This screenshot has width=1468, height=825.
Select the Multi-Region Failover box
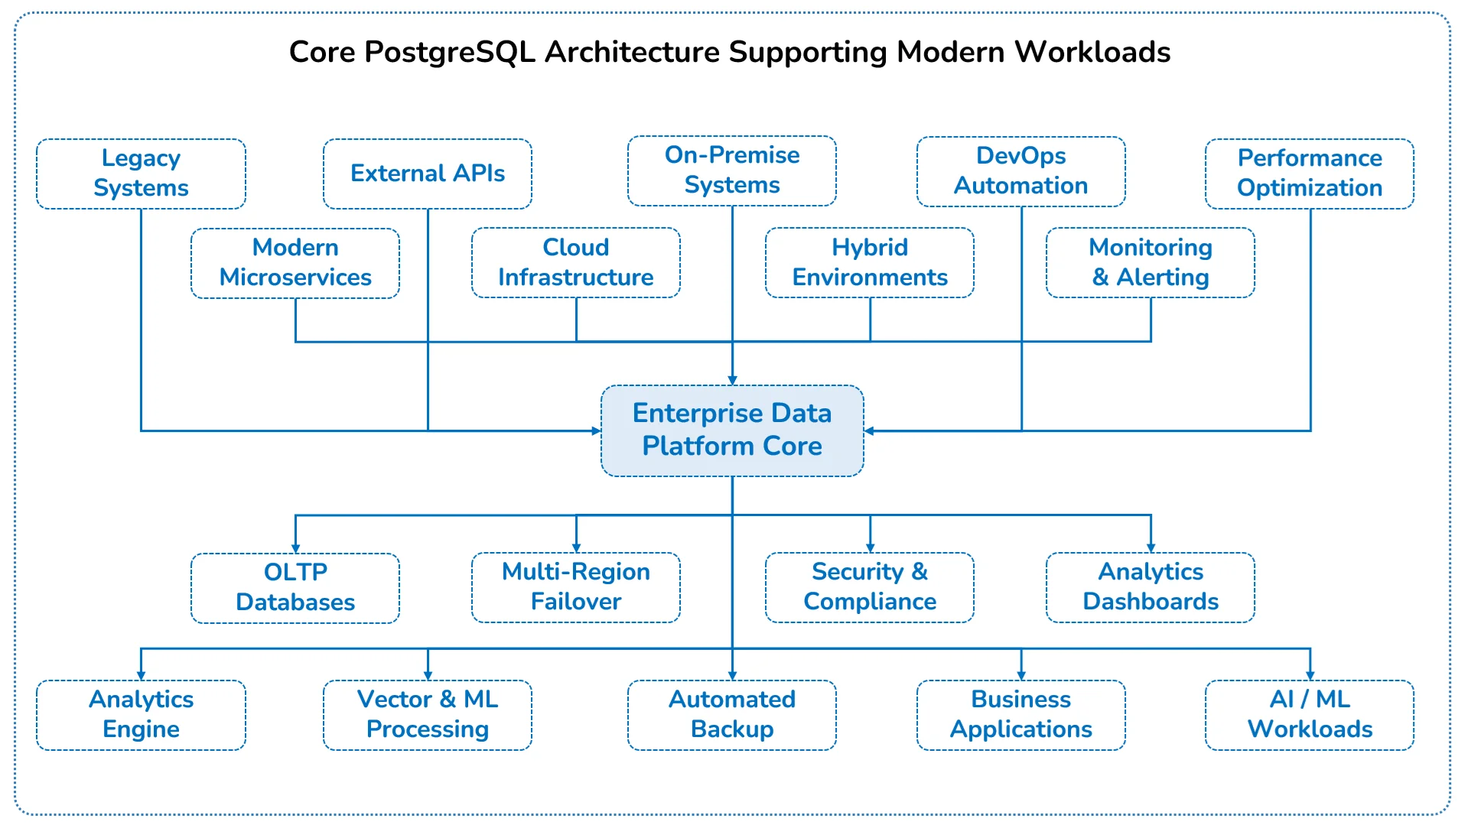[576, 587]
